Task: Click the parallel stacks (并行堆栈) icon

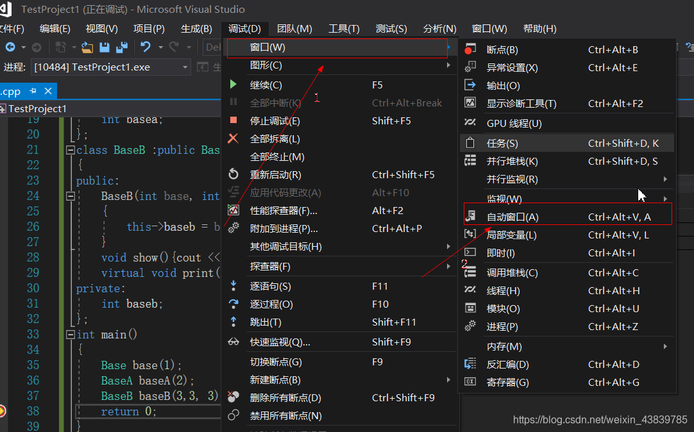Action: click(x=470, y=160)
